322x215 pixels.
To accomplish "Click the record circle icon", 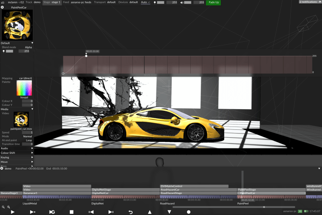I will coord(189,212).
